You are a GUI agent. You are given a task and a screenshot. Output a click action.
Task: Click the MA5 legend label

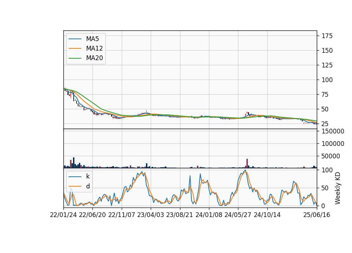pyautogui.click(x=92, y=39)
